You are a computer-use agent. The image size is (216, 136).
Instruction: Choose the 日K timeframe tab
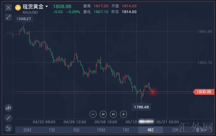175,130
